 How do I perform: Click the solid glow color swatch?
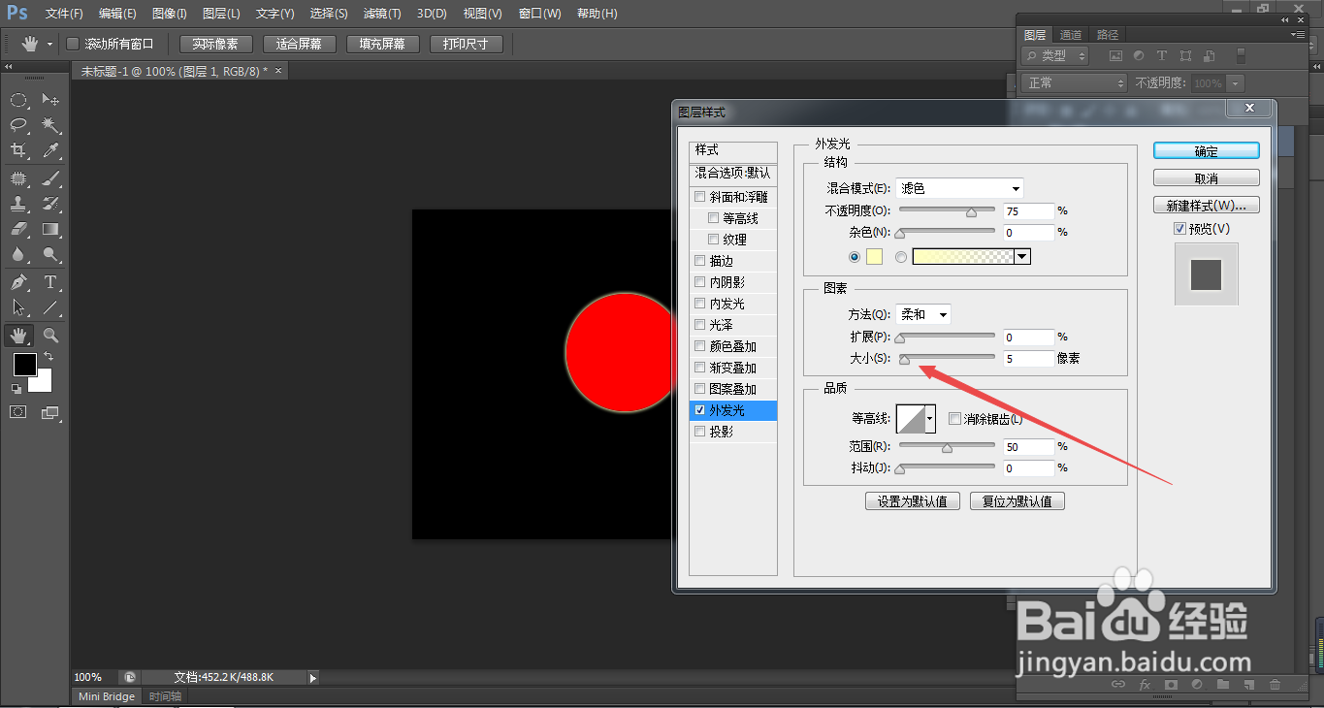point(874,257)
